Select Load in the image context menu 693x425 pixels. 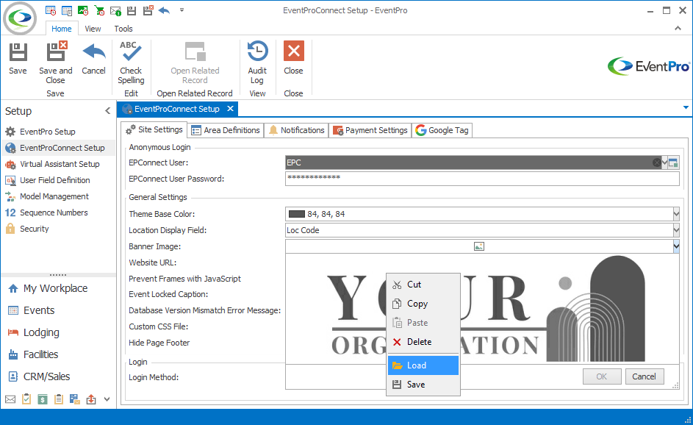pyautogui.click(x=423, y=365)
